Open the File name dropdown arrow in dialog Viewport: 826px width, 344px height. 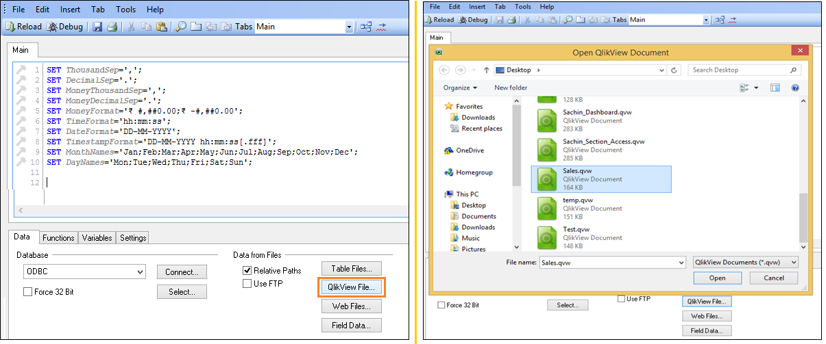(681, 262)
